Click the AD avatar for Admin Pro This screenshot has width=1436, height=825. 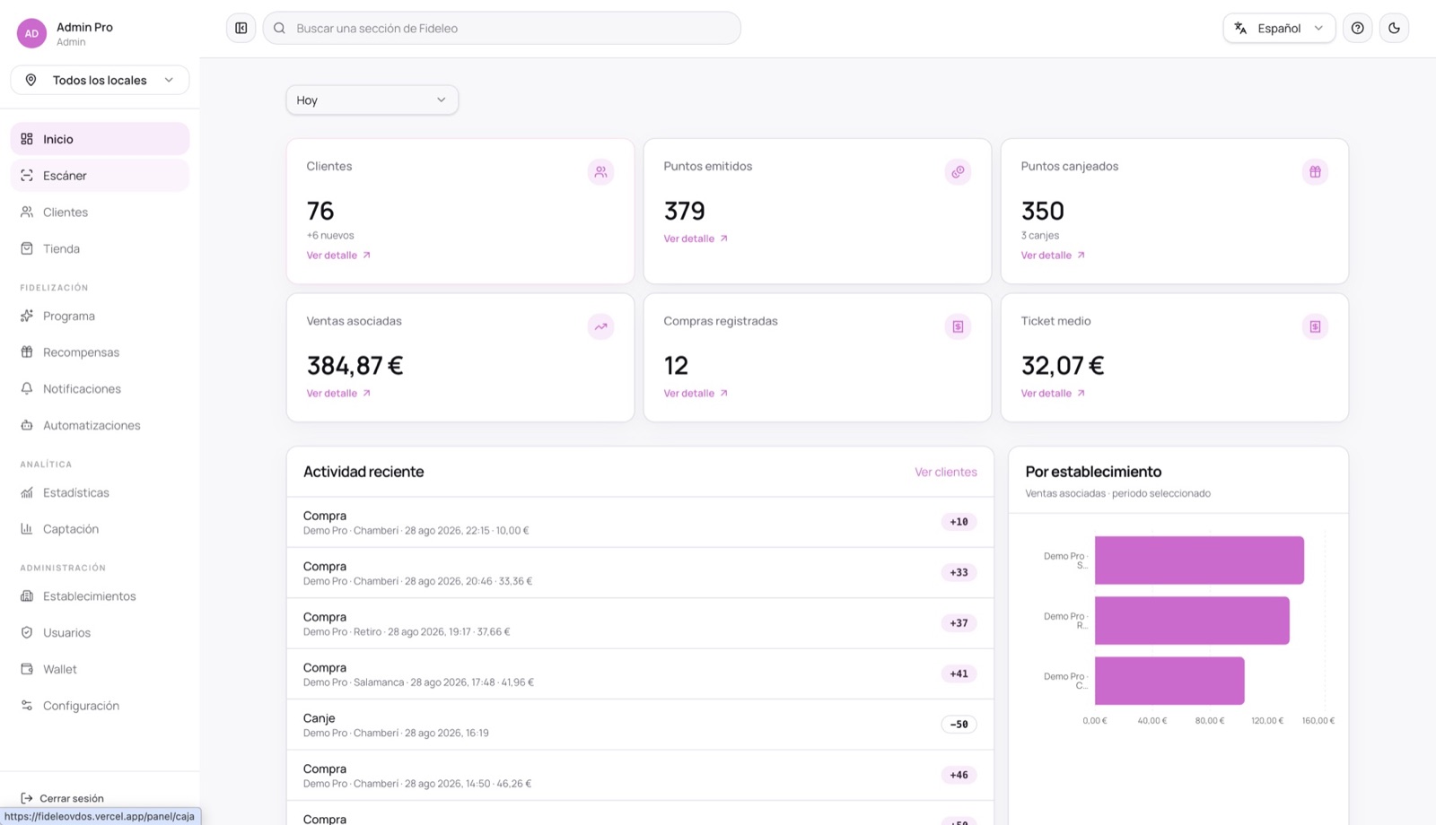coord(31,33)
